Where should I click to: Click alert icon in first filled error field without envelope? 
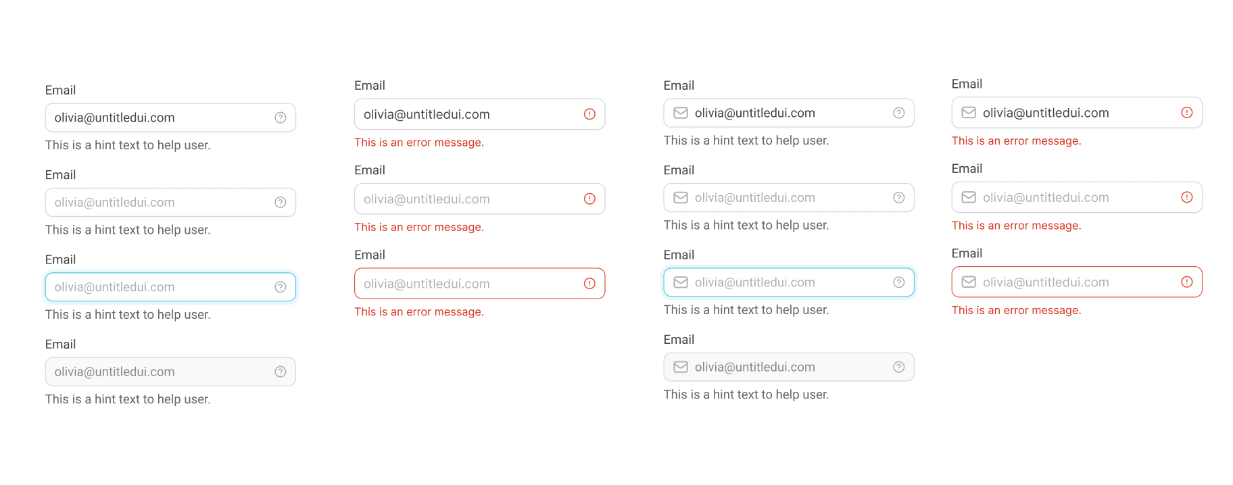pyautogui.click(x=589, y=114)
